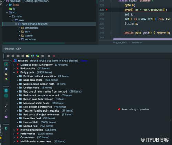Screen dimensions: 172x145
Task: Select Bad use of return value from method
Action: tap(52, 91)
